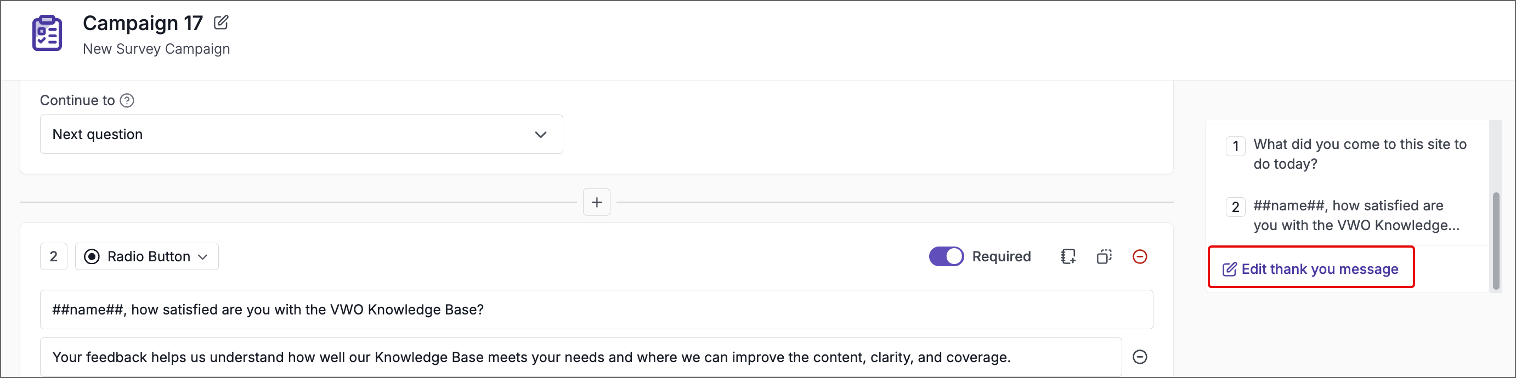Viewport: 1516px width, 378px height.
Task: Delete question 2 with the red minus icon
Action: pos(1140,256)
